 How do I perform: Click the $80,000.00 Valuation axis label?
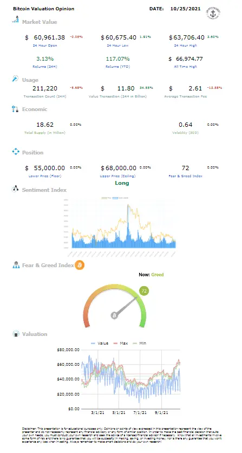[x=68, y=350]
